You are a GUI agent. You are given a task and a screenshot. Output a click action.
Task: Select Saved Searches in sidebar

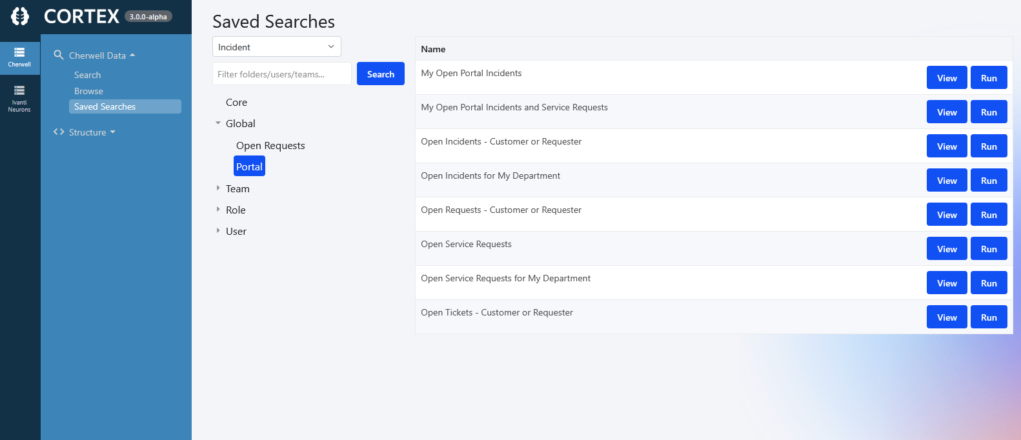pos(105,106)
